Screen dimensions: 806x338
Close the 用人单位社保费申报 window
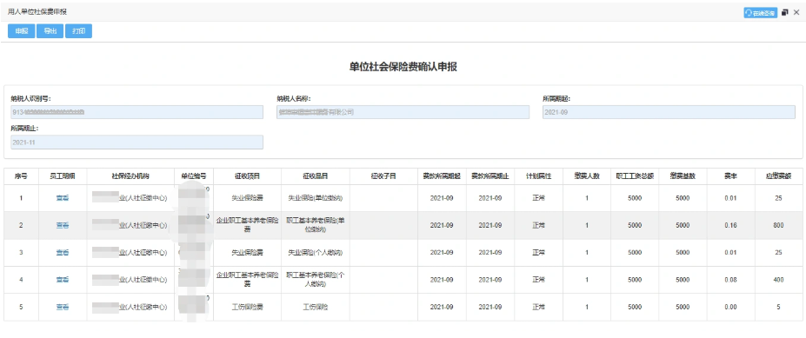[x=796, y=13]
